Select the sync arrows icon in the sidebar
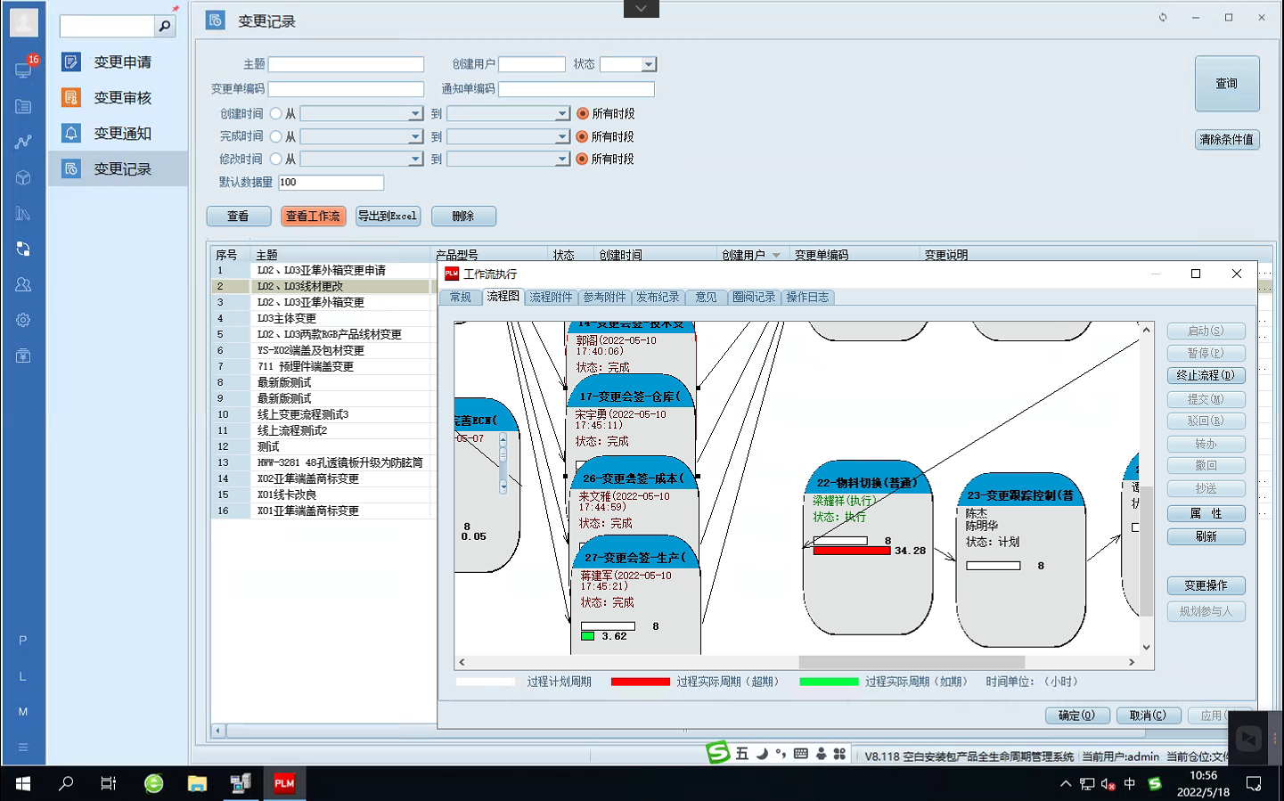The image size is (1284, 801). pos(24,249)
